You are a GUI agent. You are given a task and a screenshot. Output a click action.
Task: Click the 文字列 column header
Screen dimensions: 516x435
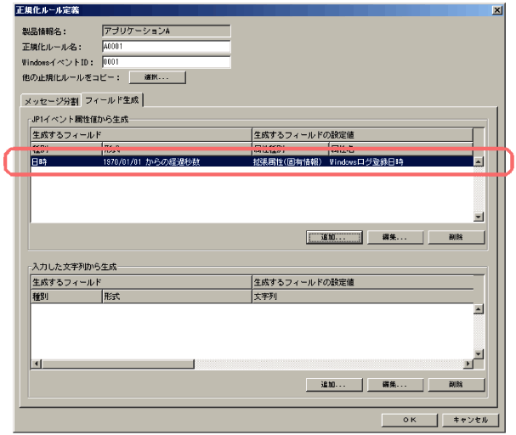tap(363, 297)
